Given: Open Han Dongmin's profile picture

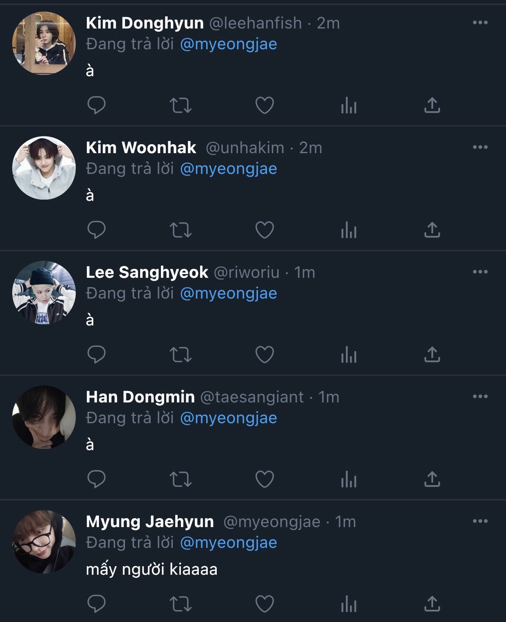Looking at the screenshot, I should click(44, 417).
